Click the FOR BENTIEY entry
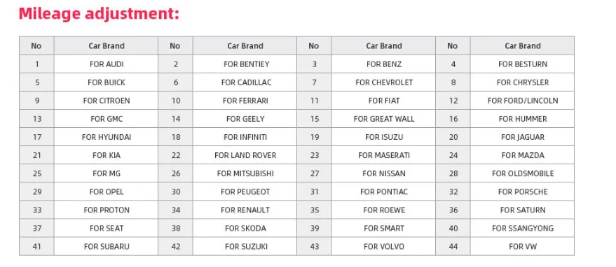This screenshot has height=267, width=616. (x=245, y=64)
